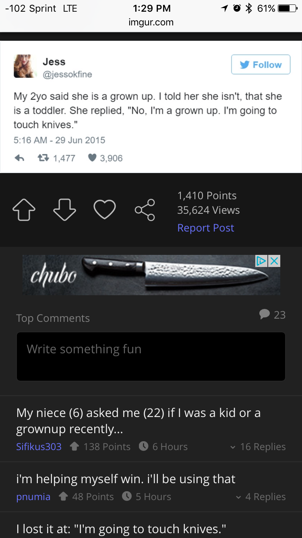The width and height of the screenshot is (302, 538).
Task: Open the AdChoices info icon
Action: (x=261, y=261)
